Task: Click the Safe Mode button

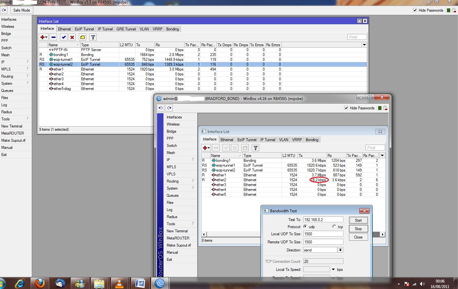Action: click(x=21, y=10)
